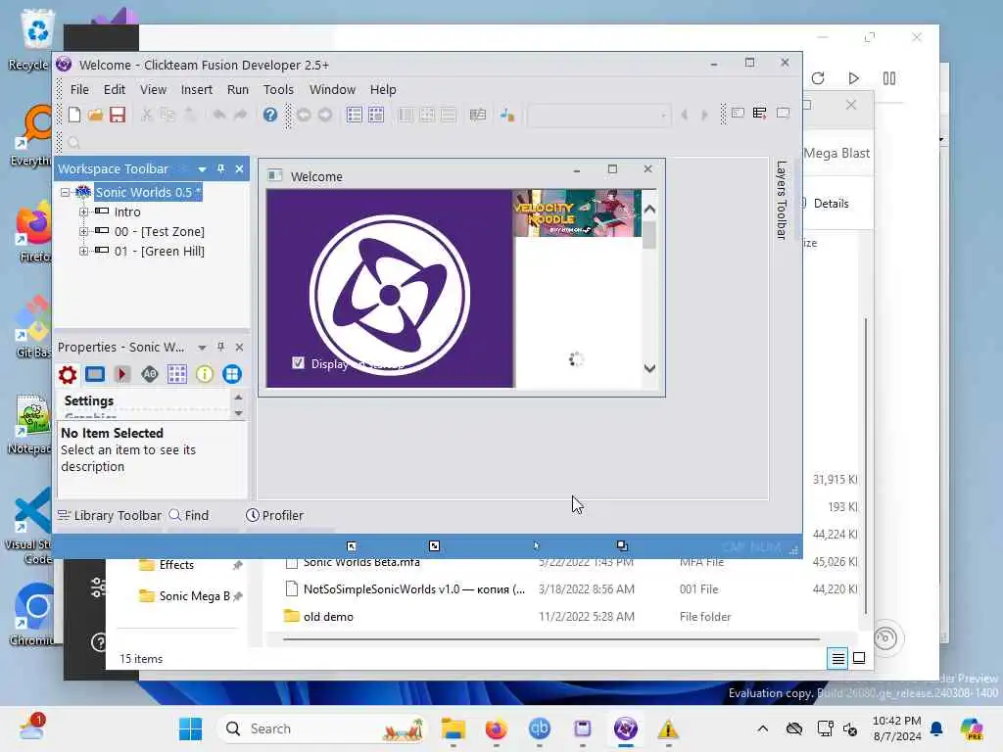Select checkbox next to Sonic Worlds Beta.mfa
This screenshot has height=752, width=1003.
click(x=292, y=563)
